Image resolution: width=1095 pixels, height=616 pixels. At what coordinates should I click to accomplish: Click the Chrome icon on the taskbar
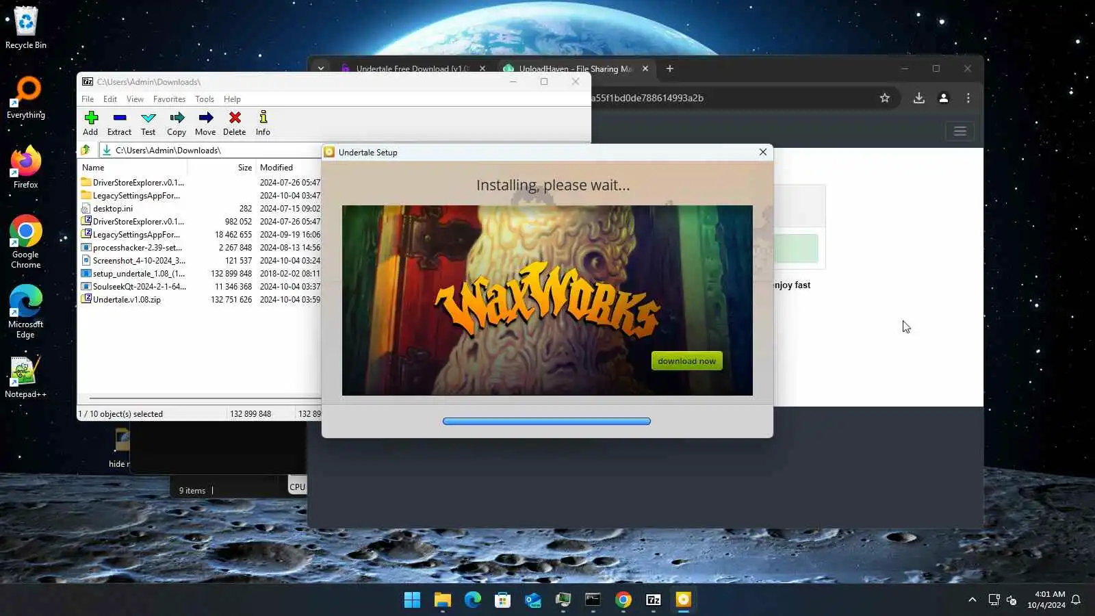pos(623,600)
